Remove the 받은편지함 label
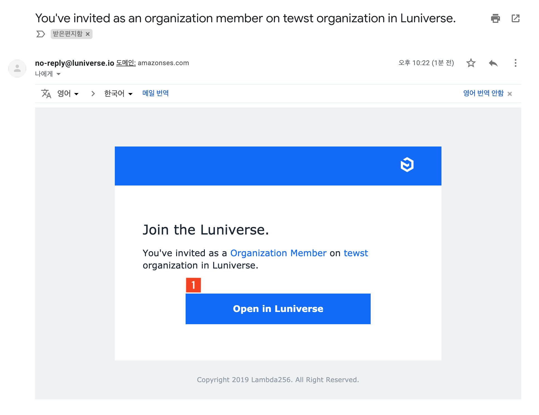This screenshot has height=415, width=539. pyautogui.click(x=88, y=34)
